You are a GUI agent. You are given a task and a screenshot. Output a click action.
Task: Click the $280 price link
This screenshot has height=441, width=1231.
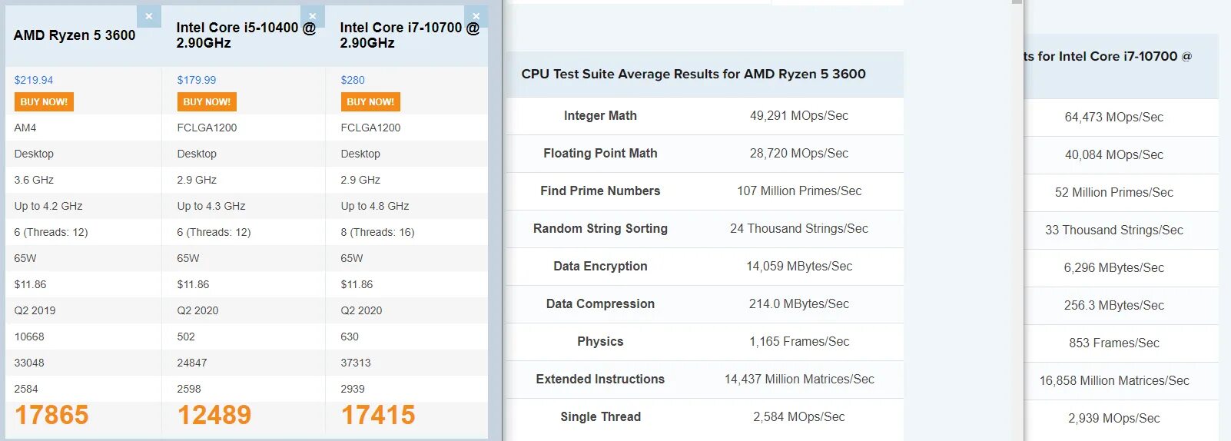tap(353, 80)
